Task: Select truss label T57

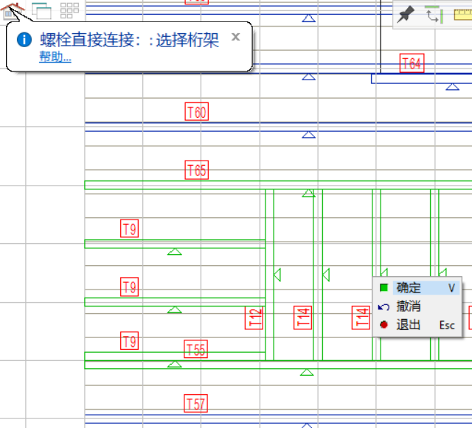Action: pos(195,404)
